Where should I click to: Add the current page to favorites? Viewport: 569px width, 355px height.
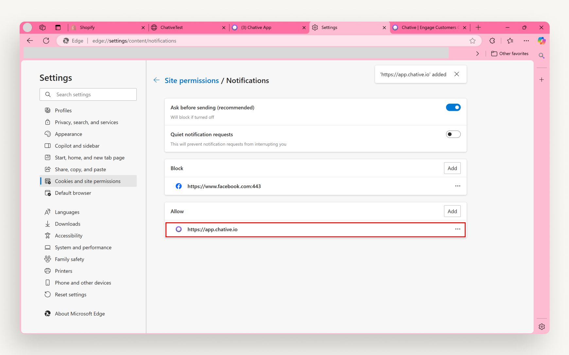point(473,41)
